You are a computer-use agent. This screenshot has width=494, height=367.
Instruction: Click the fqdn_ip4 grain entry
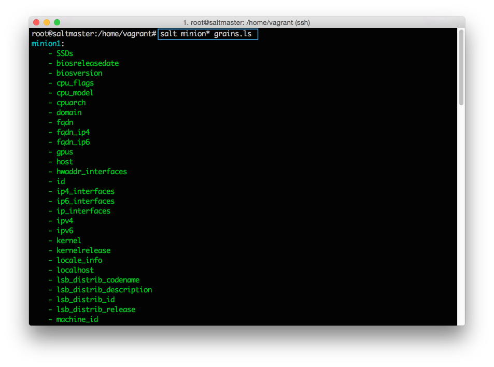point(73,132)
